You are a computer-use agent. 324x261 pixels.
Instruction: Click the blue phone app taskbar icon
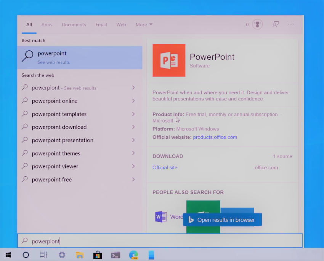coord(151,255)
